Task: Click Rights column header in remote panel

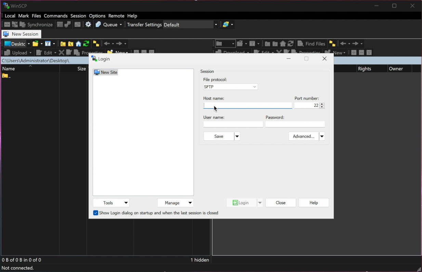Action: pos(371,69)
